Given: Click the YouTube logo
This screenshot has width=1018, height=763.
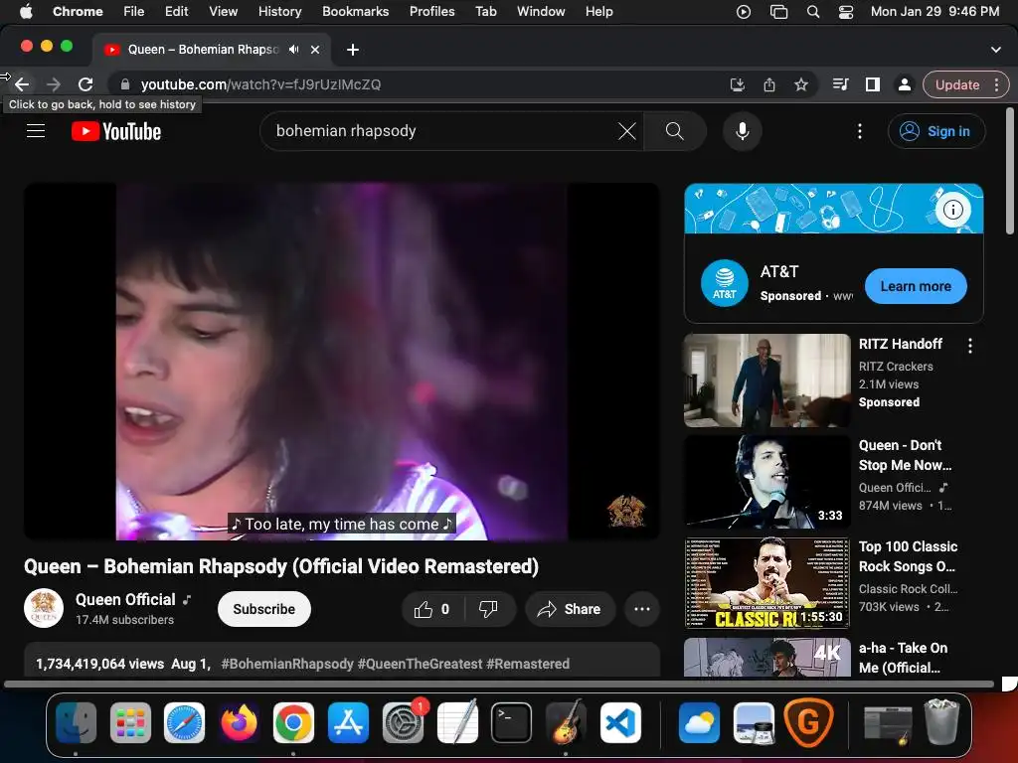Looking at the screenshot, I should pos(116,131).
